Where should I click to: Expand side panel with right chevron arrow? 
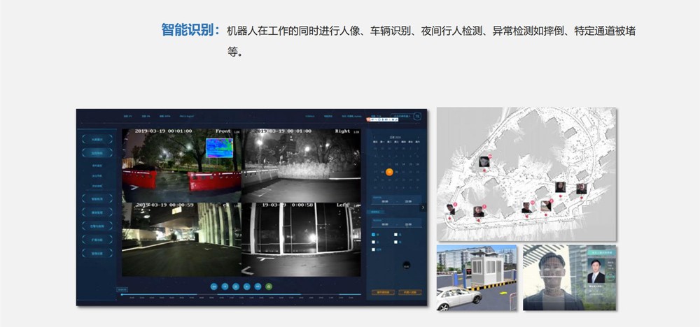423,208
